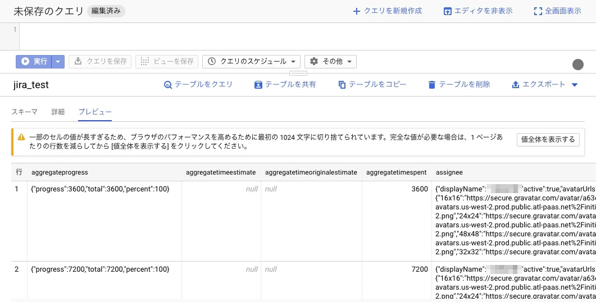
Task: Click the hide editor icon
Action: click(448, 11)
